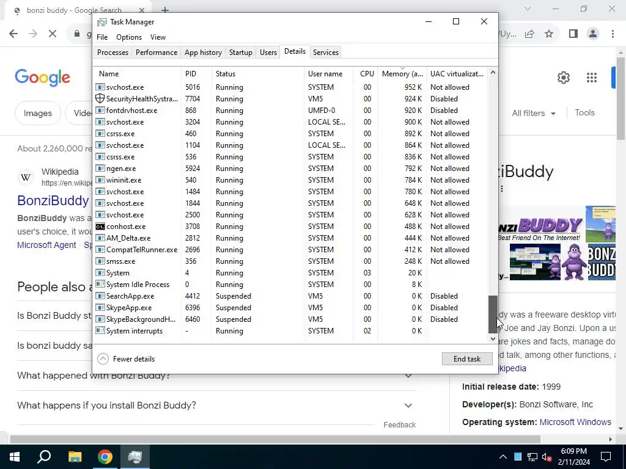Click the System Idle Process icon
The height and width of the screenshot is (469, 626).
click(x=100, y=285)
